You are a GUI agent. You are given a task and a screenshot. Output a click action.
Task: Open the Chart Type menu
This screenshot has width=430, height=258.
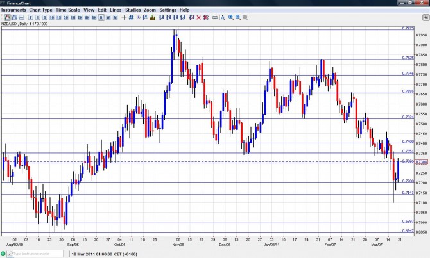click(40, 10)
